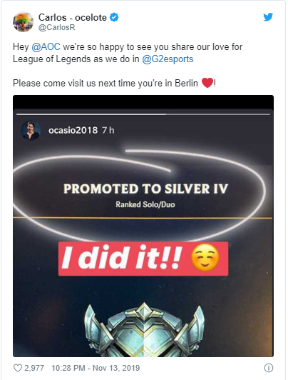Open Carlos's clown profile avatar
This screenshot has width=288, height=380.
23,22
